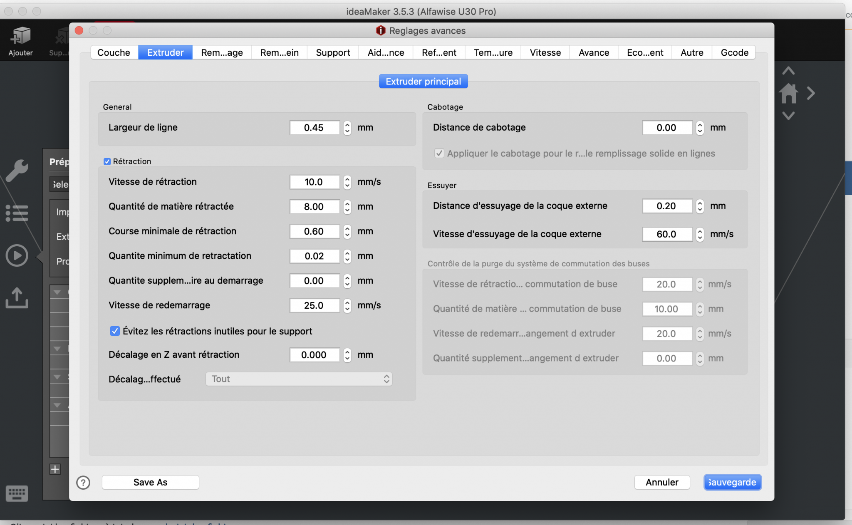Click the Save As button
This screenshot has height=525, width=852.
[x=150, y=482]
